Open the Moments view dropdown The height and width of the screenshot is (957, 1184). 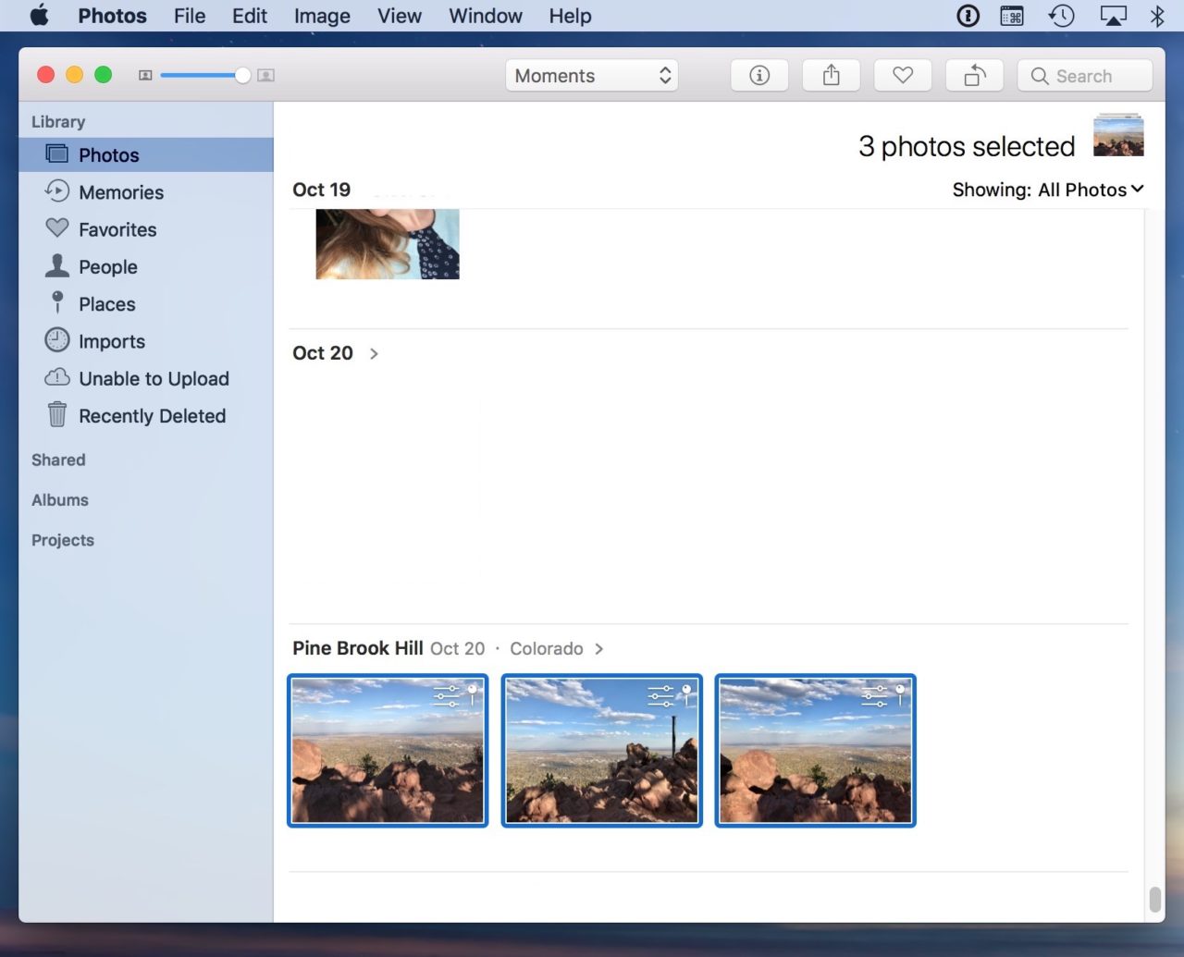point(592,76)
